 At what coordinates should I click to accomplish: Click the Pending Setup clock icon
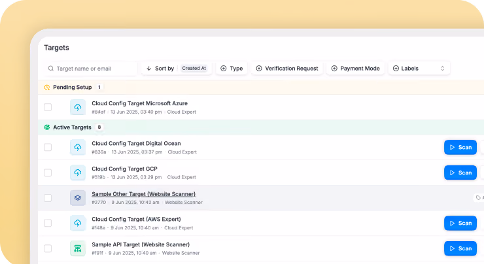(47, 88)
